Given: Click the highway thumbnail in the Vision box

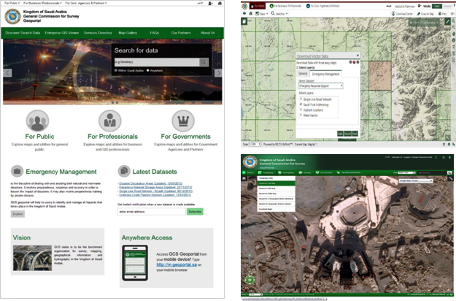Looking at the screenshot, I should pyautogui.click(x=32, y=258).
